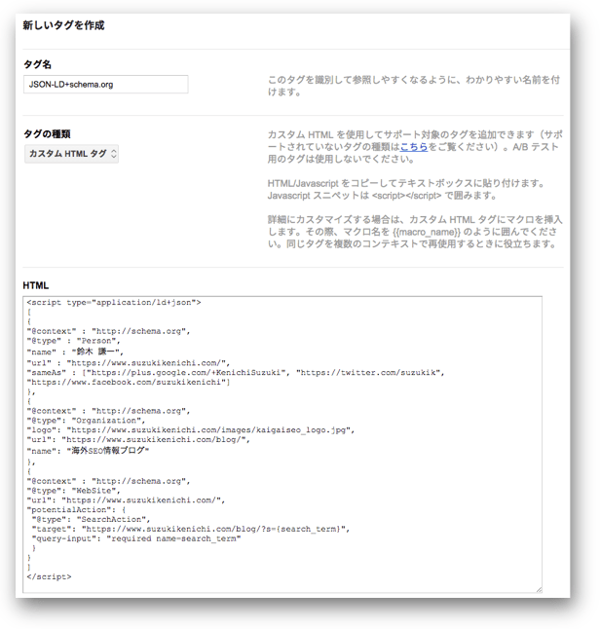Click the タグ名 label
Image resolution: width=600 pixels, height=629 pixels.
pyautogui.click(x=37, y=64)
